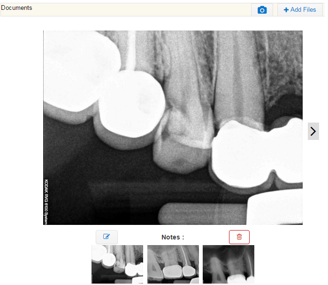Image resolution: width=328 pixels, height=285 pixels.
Task: Click the decayed tooth in the X-ray center
Action: (182, 142)
